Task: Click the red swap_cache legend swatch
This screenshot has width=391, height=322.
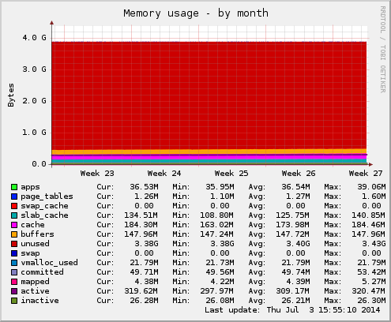Action: (14, 206)
